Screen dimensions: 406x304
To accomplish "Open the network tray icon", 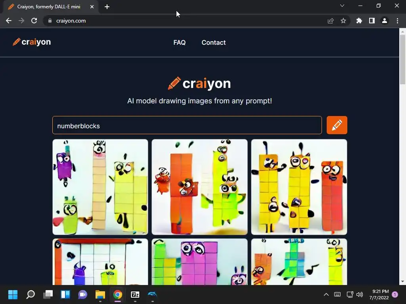I will point(350,294).
